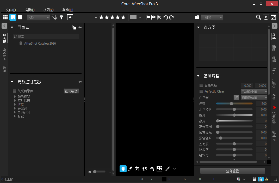This screenshot has height=183, width=279.
Task: Switch to the 文件系统 side tab
Action: click(5, 54)
